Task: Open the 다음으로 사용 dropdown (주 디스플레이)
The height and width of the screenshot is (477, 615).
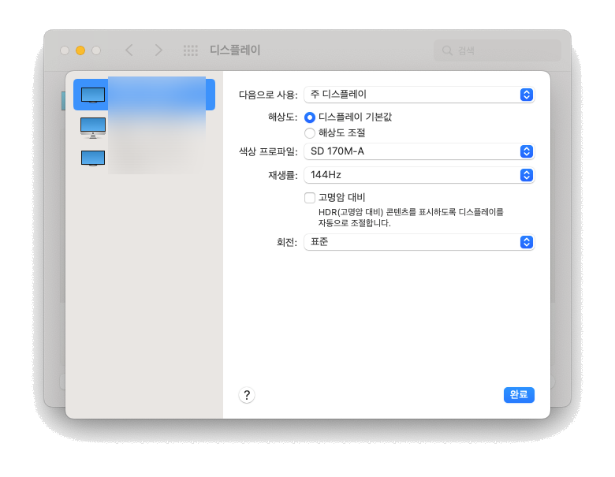Action: click(x=419, y=95)
